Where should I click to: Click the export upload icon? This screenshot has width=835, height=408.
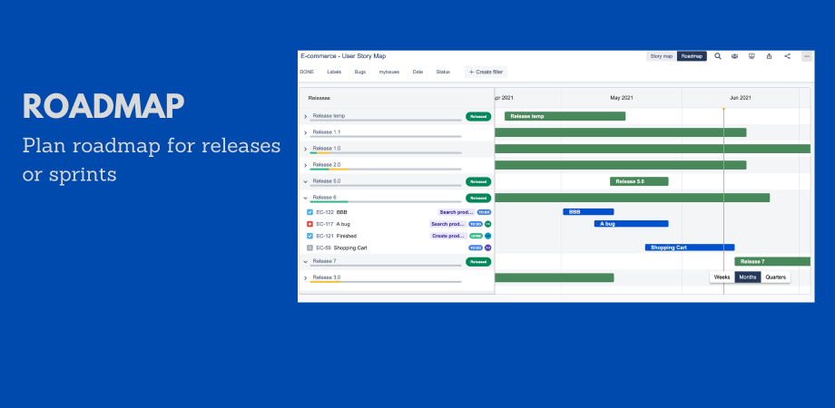(x=769, y=56)
